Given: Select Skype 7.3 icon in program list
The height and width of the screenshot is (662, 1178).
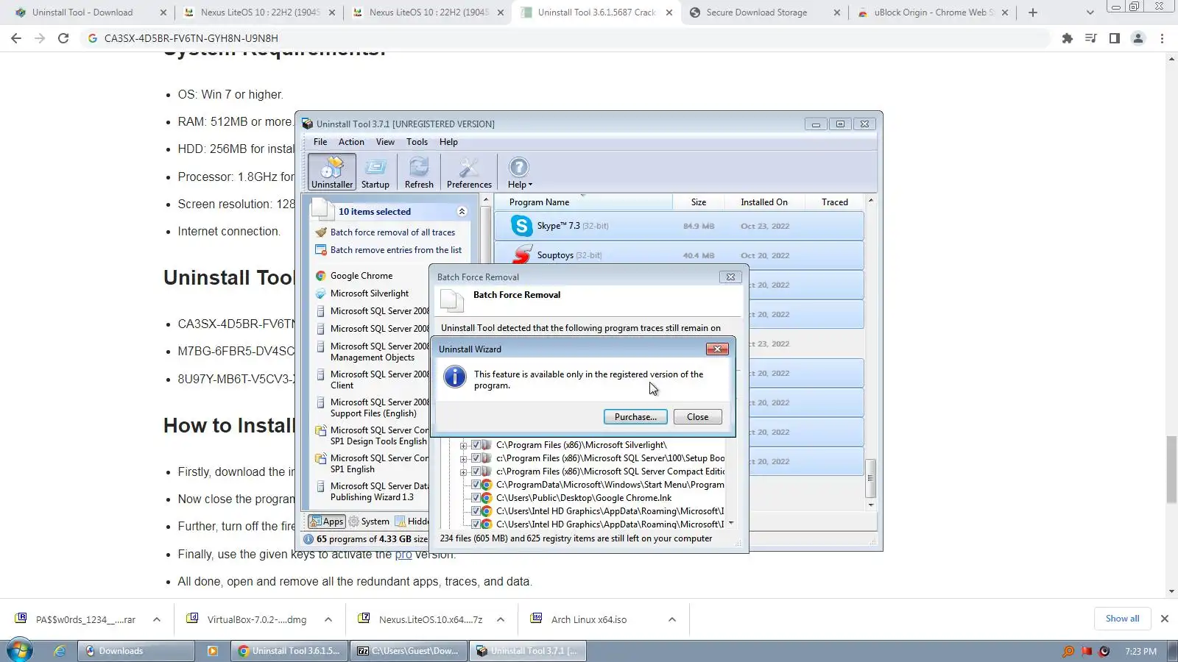Looking at the screenshot, I should tap(521, 226).
